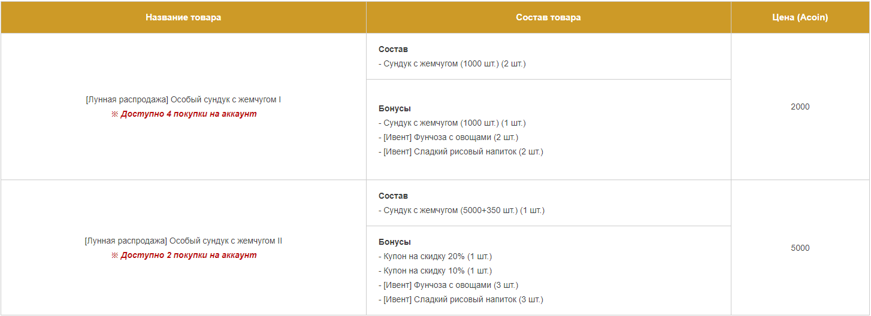871x316 pixels.
Task: Click the red "Доступно 2 покупки на аккаунт" notice
Action: (x=188, y=255)
